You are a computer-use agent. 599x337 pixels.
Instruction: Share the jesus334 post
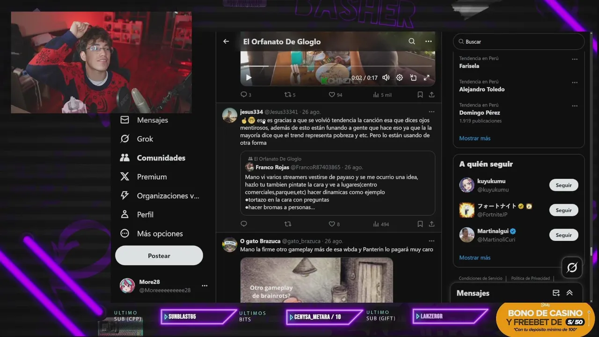tap(431, 224)
